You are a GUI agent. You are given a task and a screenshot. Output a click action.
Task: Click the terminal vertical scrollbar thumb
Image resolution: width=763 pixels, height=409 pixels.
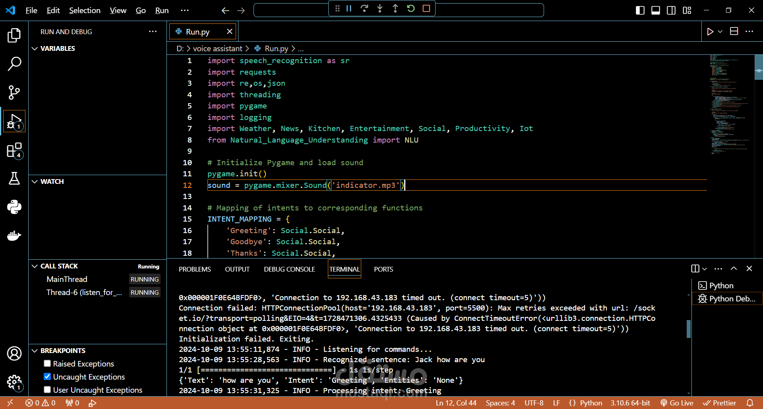click(x=689, y=329)
